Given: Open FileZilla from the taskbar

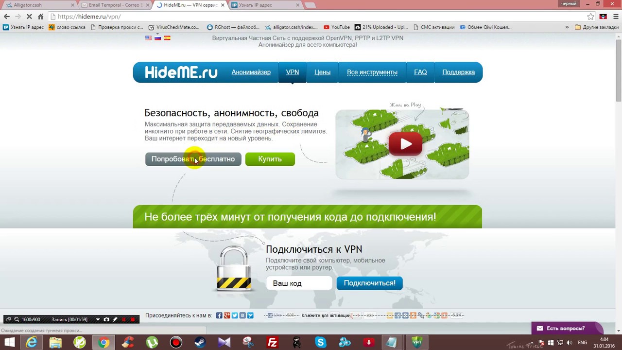Looking at the screenshot, I should [x=272, y=342].
